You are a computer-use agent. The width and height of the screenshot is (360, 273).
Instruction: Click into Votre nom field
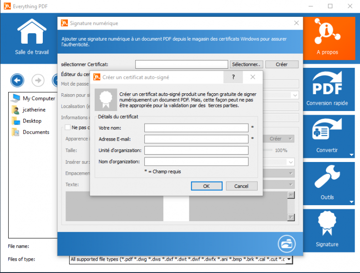[196, 128]
